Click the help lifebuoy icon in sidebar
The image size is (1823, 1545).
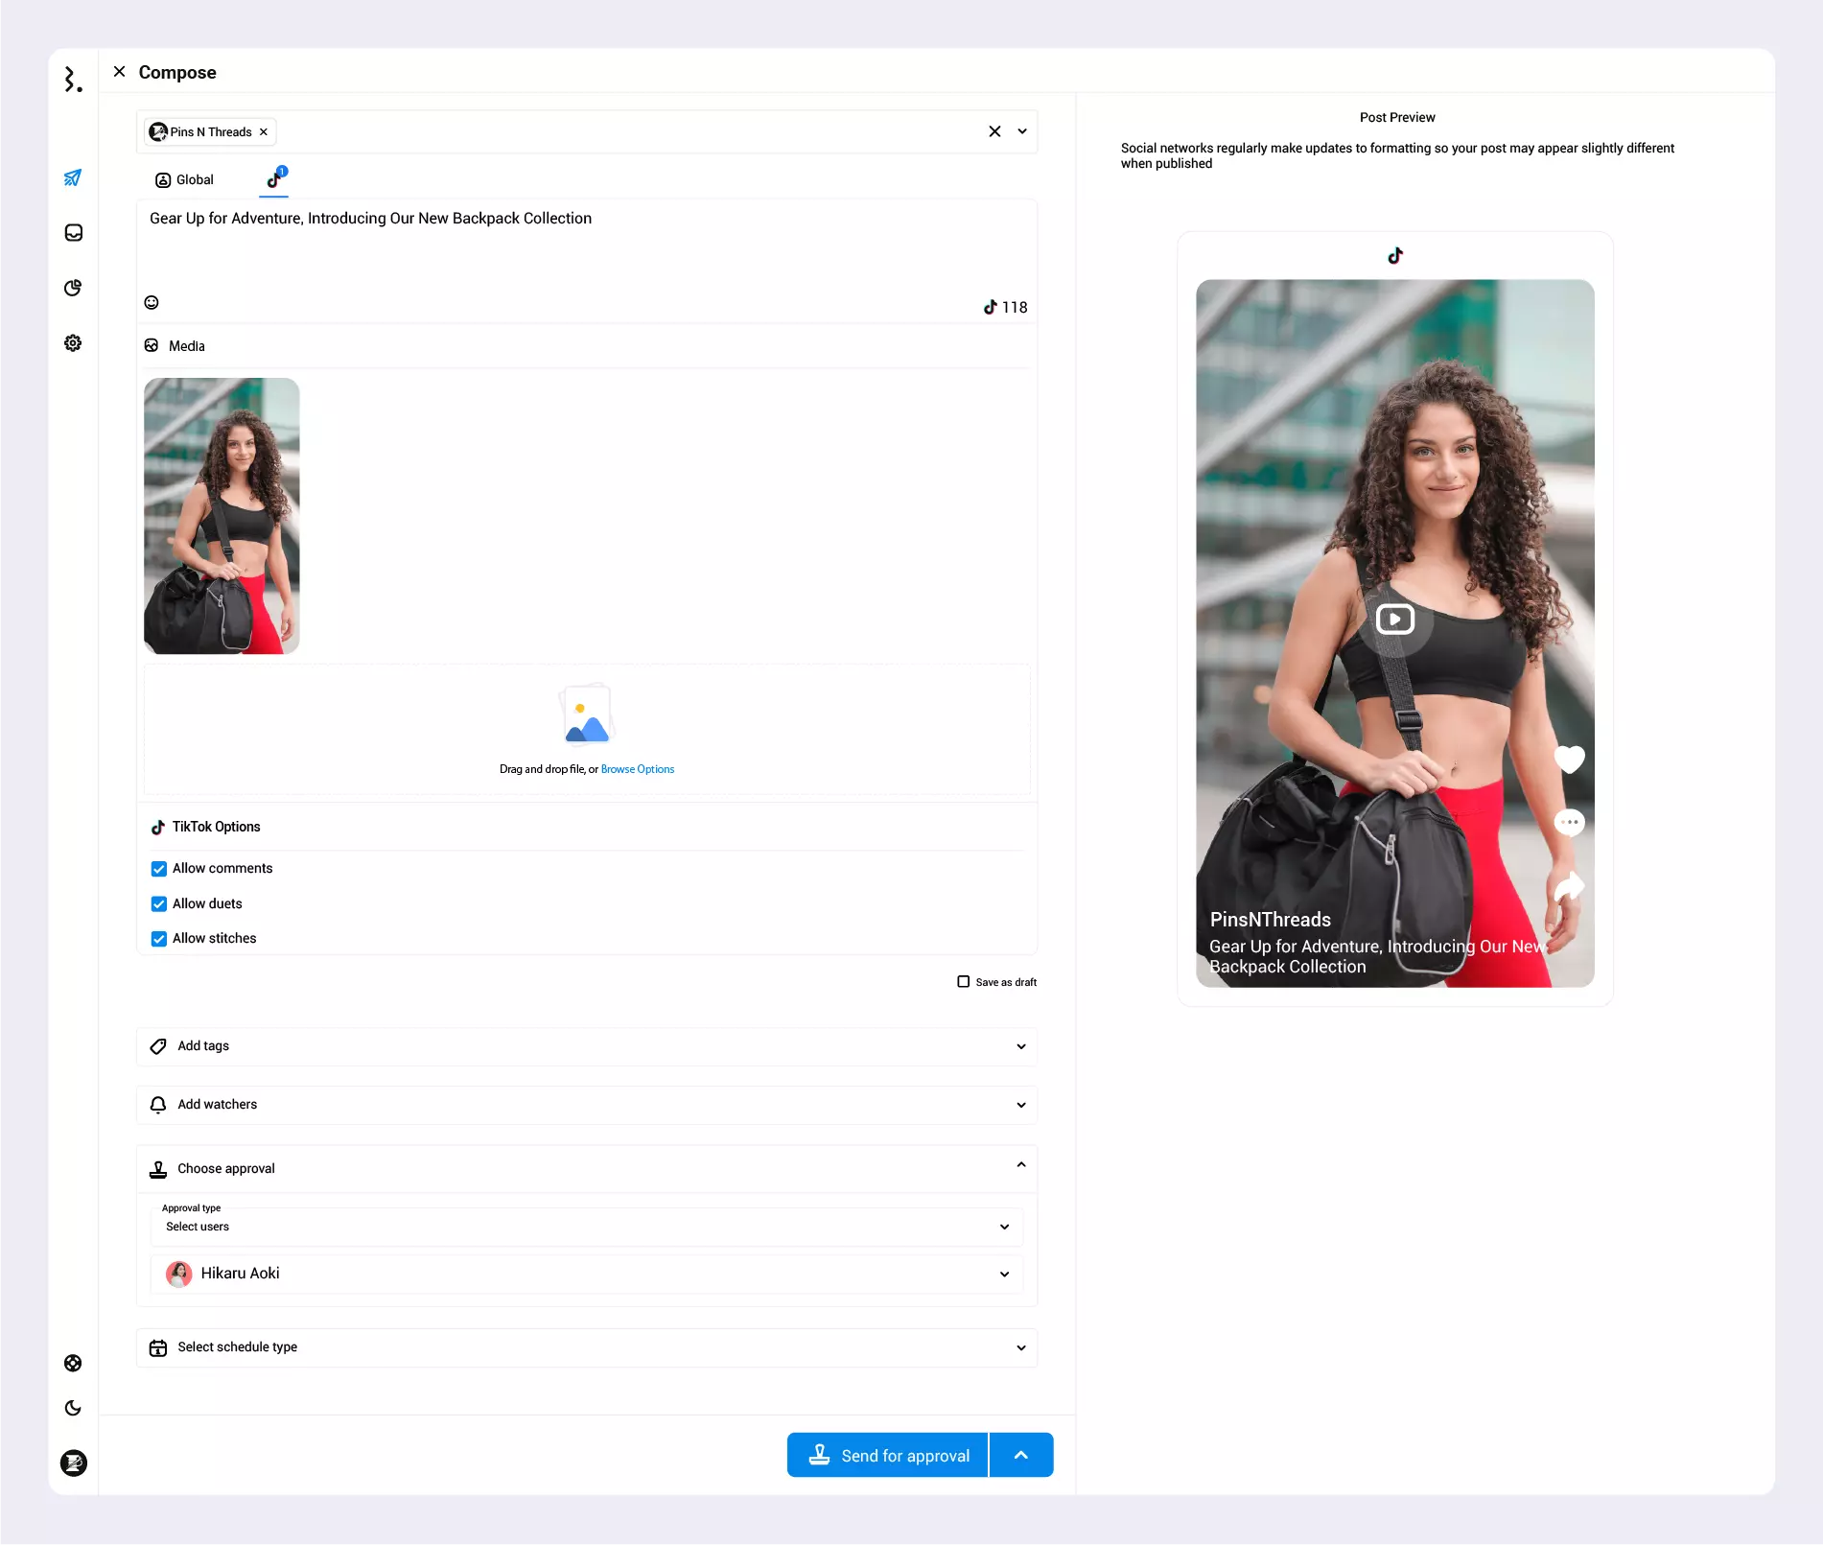pyautogui.click(x=73, y=1363)
